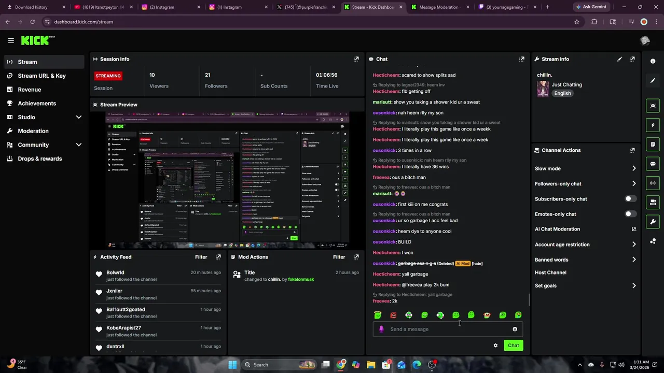Toggle the chat bubble widget in right sidebar
Image resolution: width=664 pixels, height=373 pixels.
click(x=653, y=164)
